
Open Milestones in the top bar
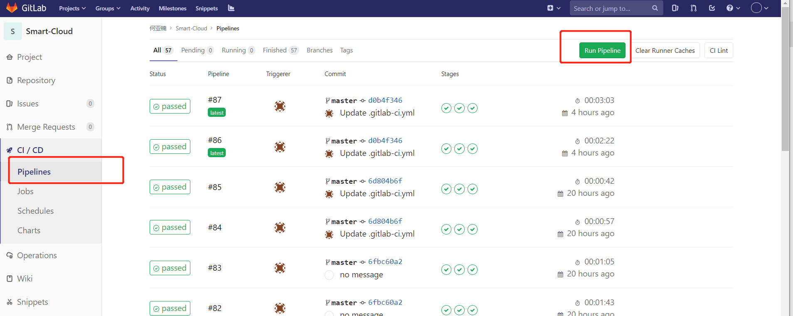coord(172,8)
